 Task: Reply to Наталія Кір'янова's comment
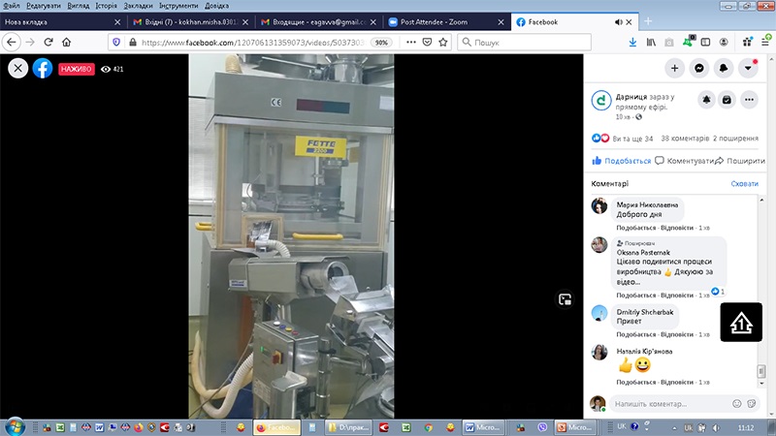click(x=677, y=382)
